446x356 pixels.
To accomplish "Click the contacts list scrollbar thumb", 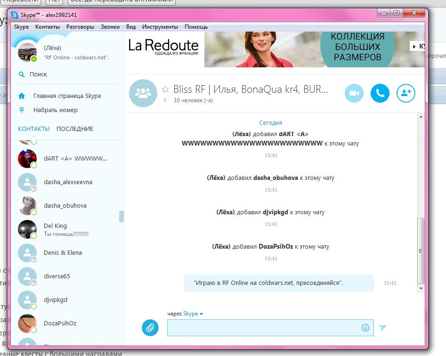I will tap(122, 217).
